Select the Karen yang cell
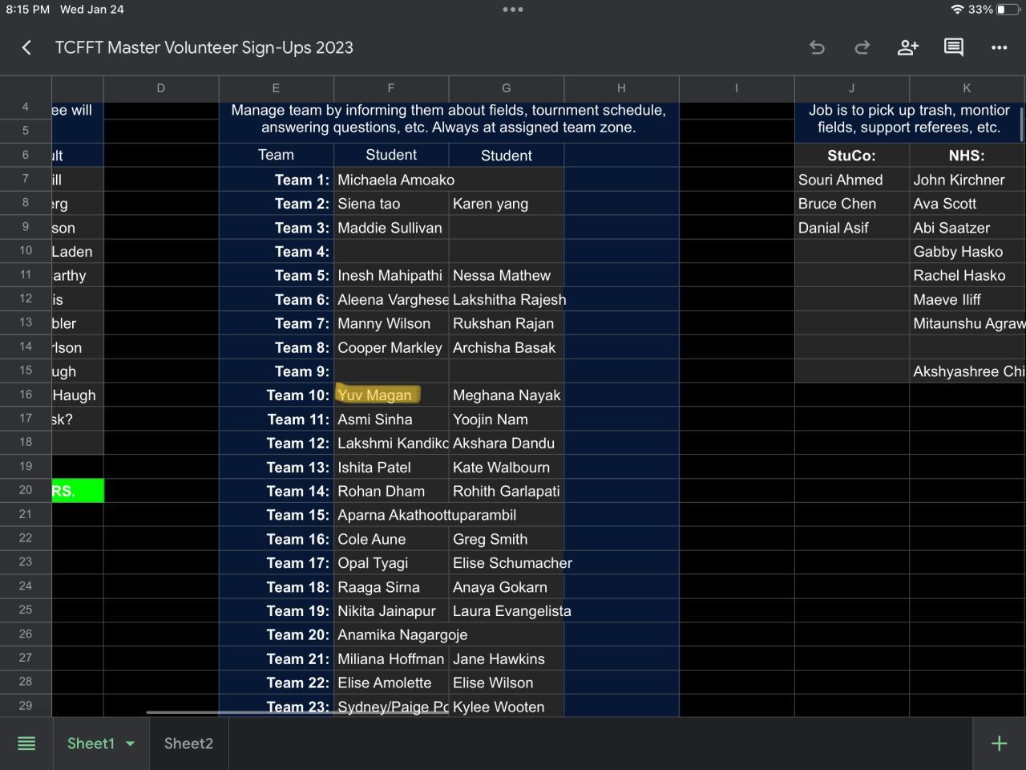Image resolution: width=1026 pixels, height=770 pixels. (x=507, y=204)
